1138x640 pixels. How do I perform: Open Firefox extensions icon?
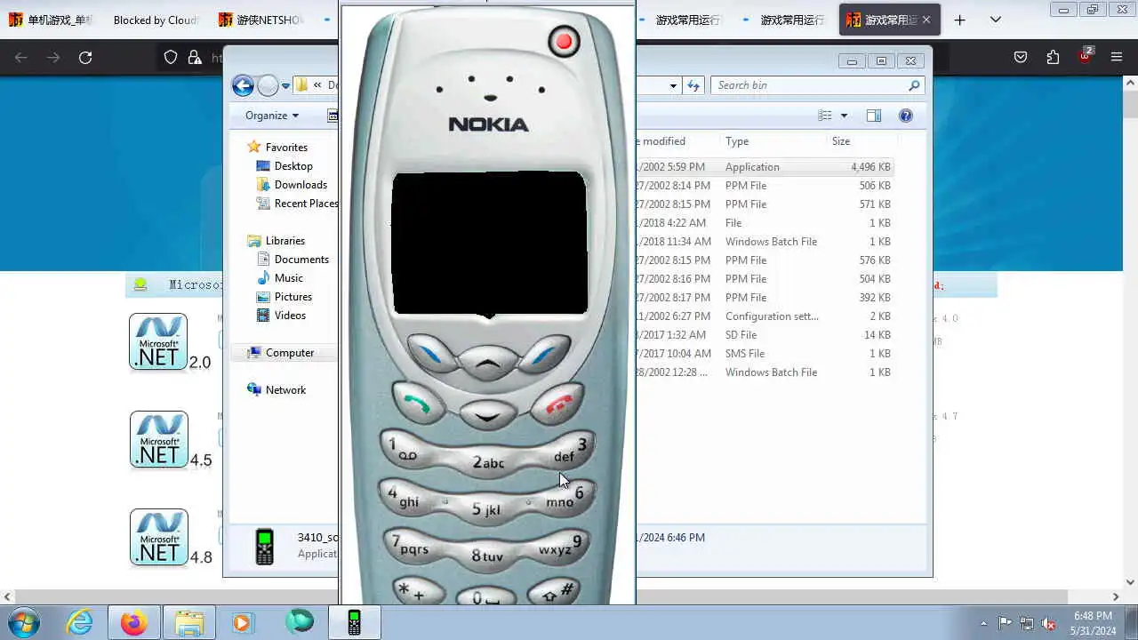[1053, 57]
